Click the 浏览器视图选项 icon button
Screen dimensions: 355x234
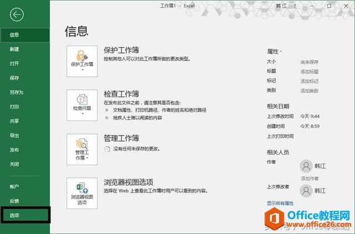point(82,193)
